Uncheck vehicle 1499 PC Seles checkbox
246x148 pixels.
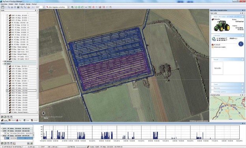coord(7,86)
